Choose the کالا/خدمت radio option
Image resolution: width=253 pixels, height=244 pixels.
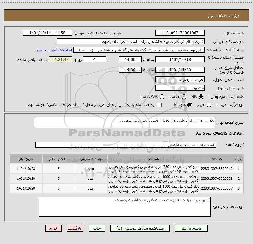pos(162,97)
